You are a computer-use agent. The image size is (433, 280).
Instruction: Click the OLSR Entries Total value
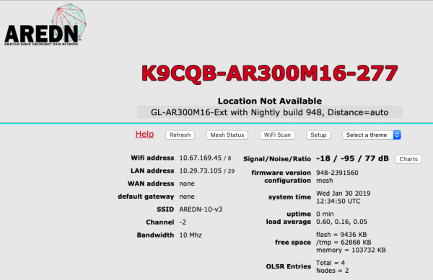331,263
